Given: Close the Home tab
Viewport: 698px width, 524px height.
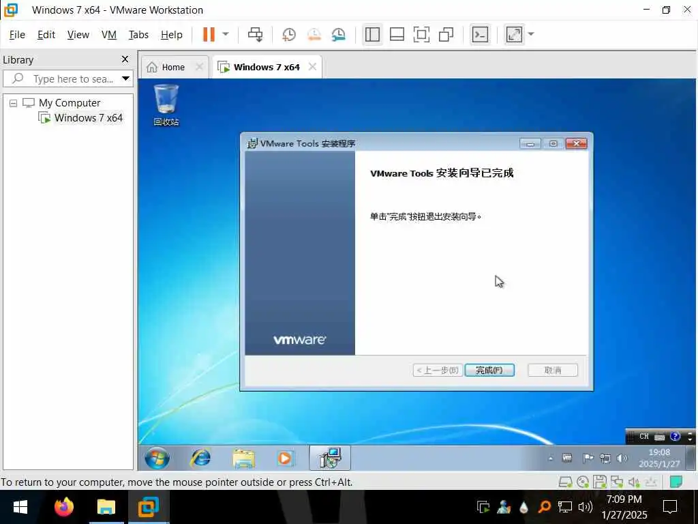Looking at the screenshot, I should [200, 67].
